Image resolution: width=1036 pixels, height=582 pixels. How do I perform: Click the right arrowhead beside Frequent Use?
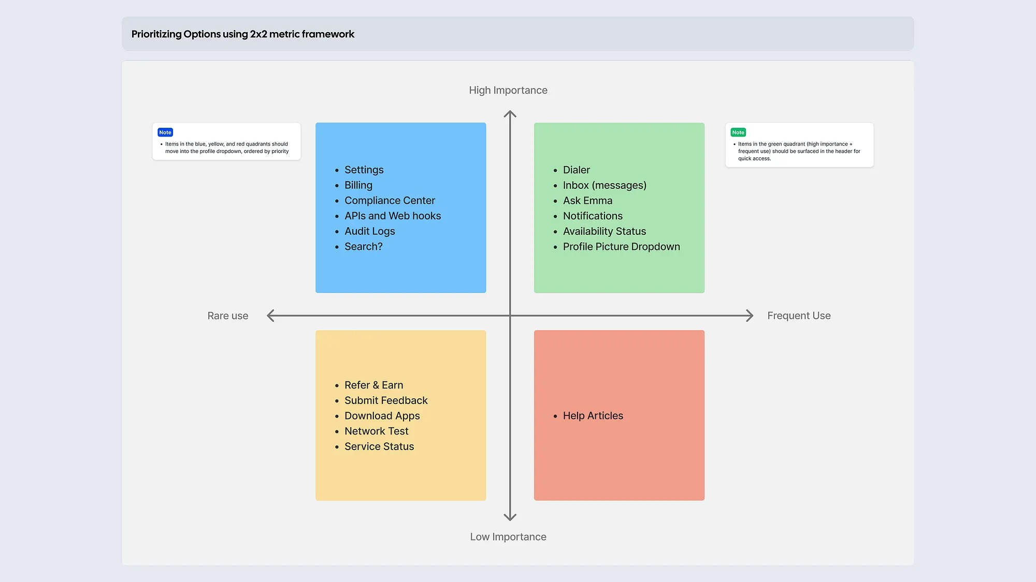[x=750, y=316]
